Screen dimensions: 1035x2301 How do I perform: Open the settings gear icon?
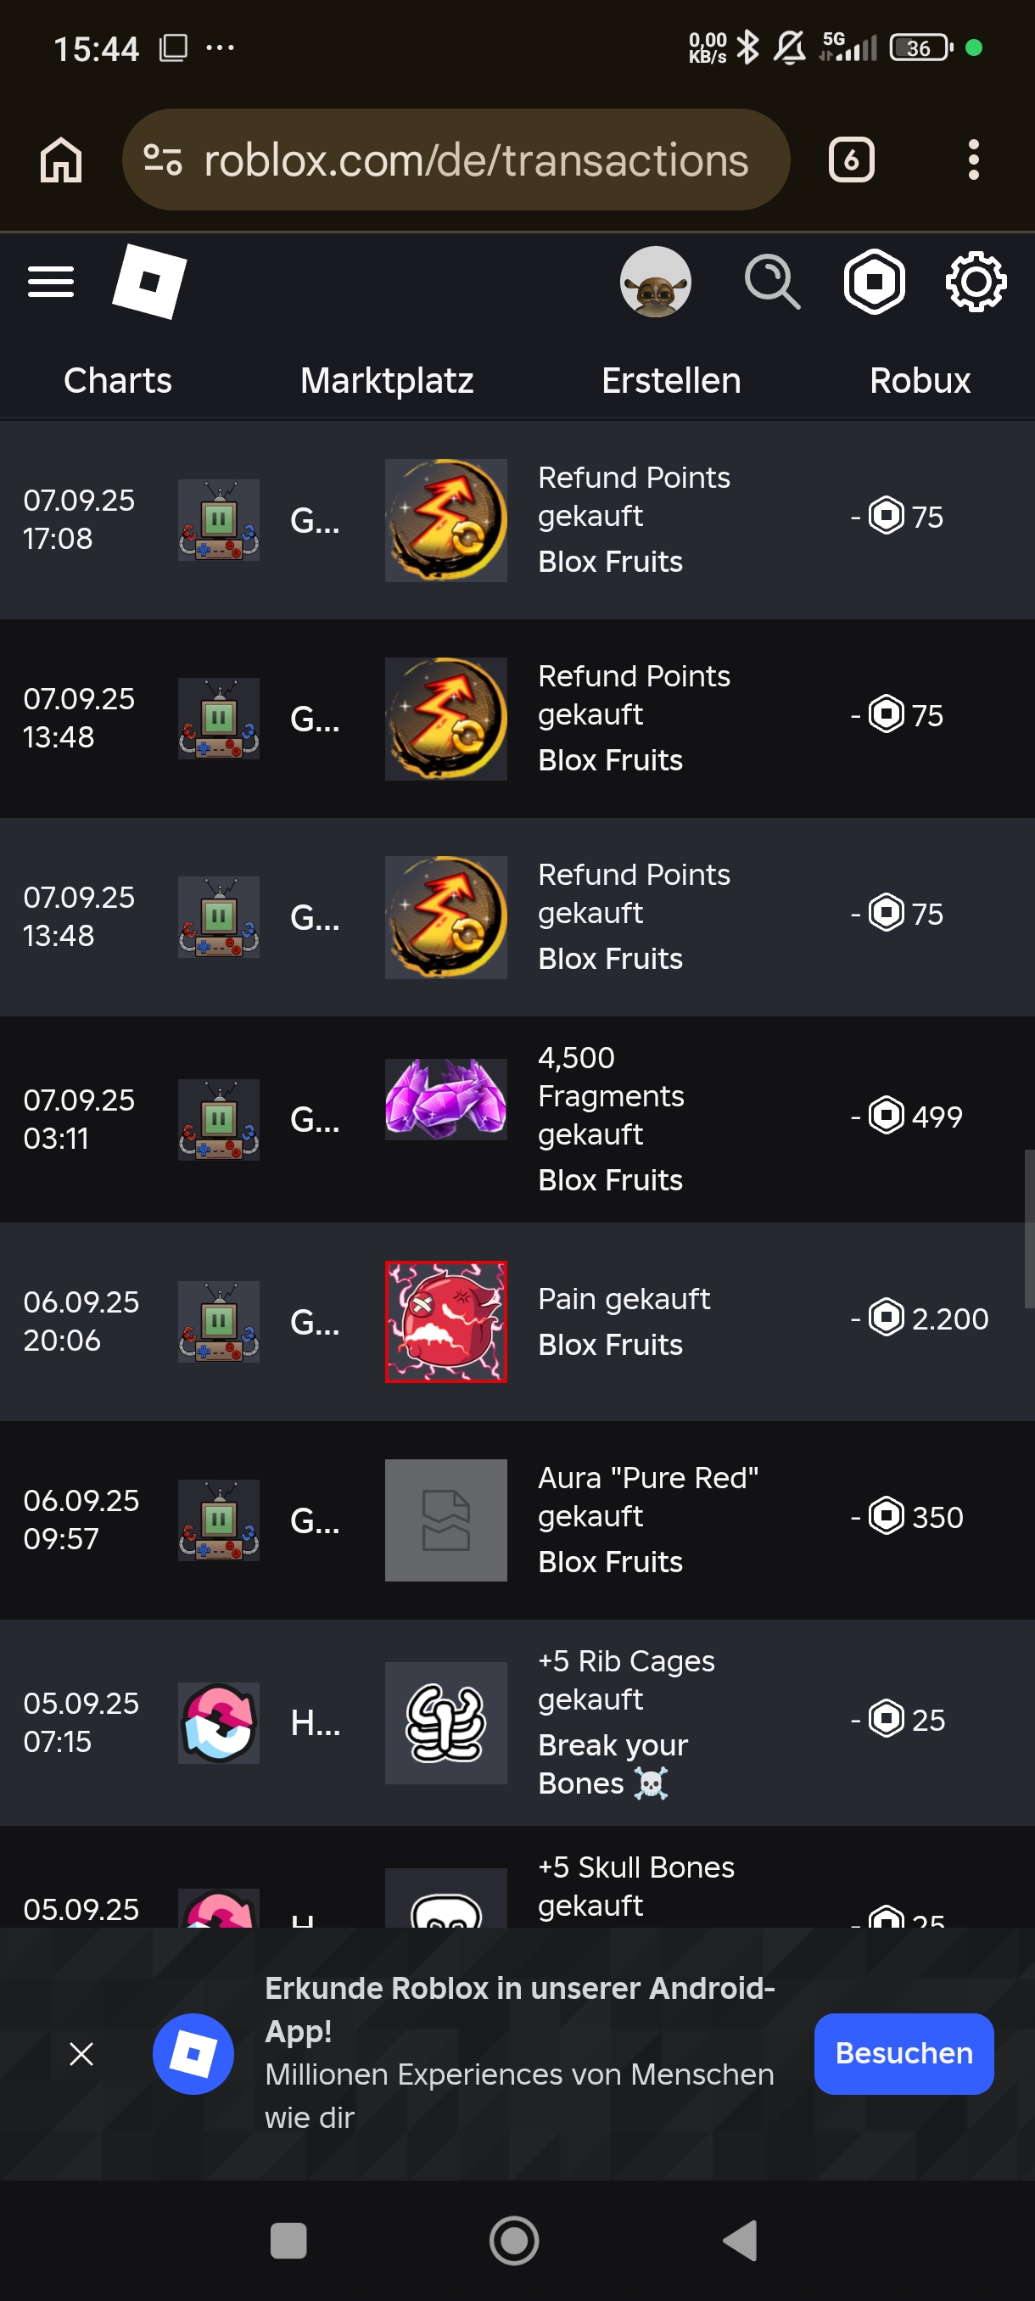(x=975, y=283)
